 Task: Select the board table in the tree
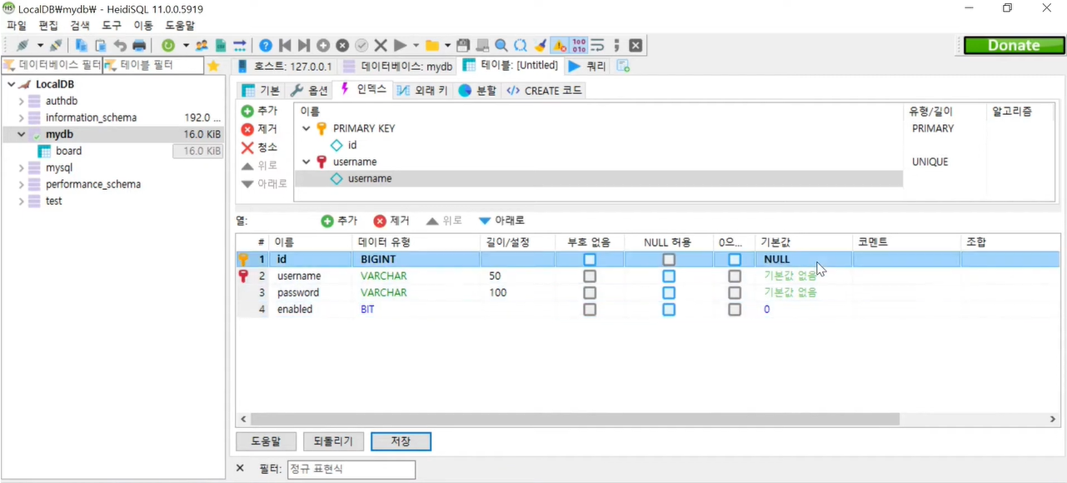click(x=68, y=151)
